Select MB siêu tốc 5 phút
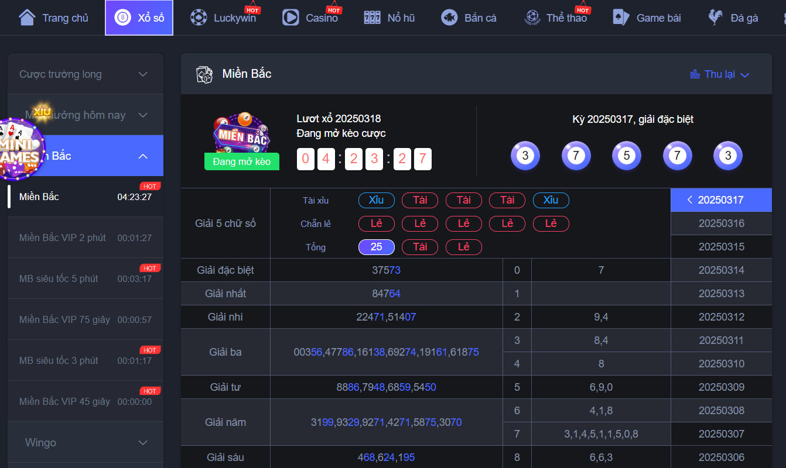The width and height of the screenshot is (786, 468). point(86,278)
